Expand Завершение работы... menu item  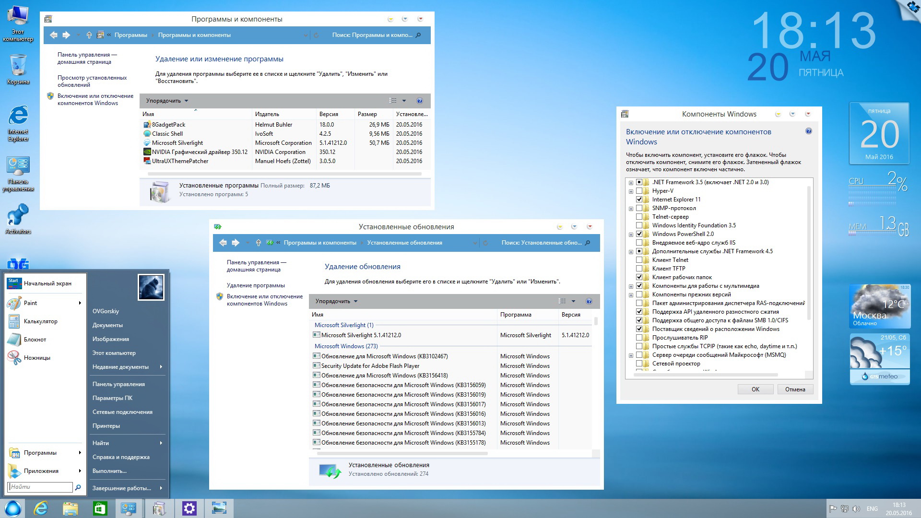click(x=127, y=488)
